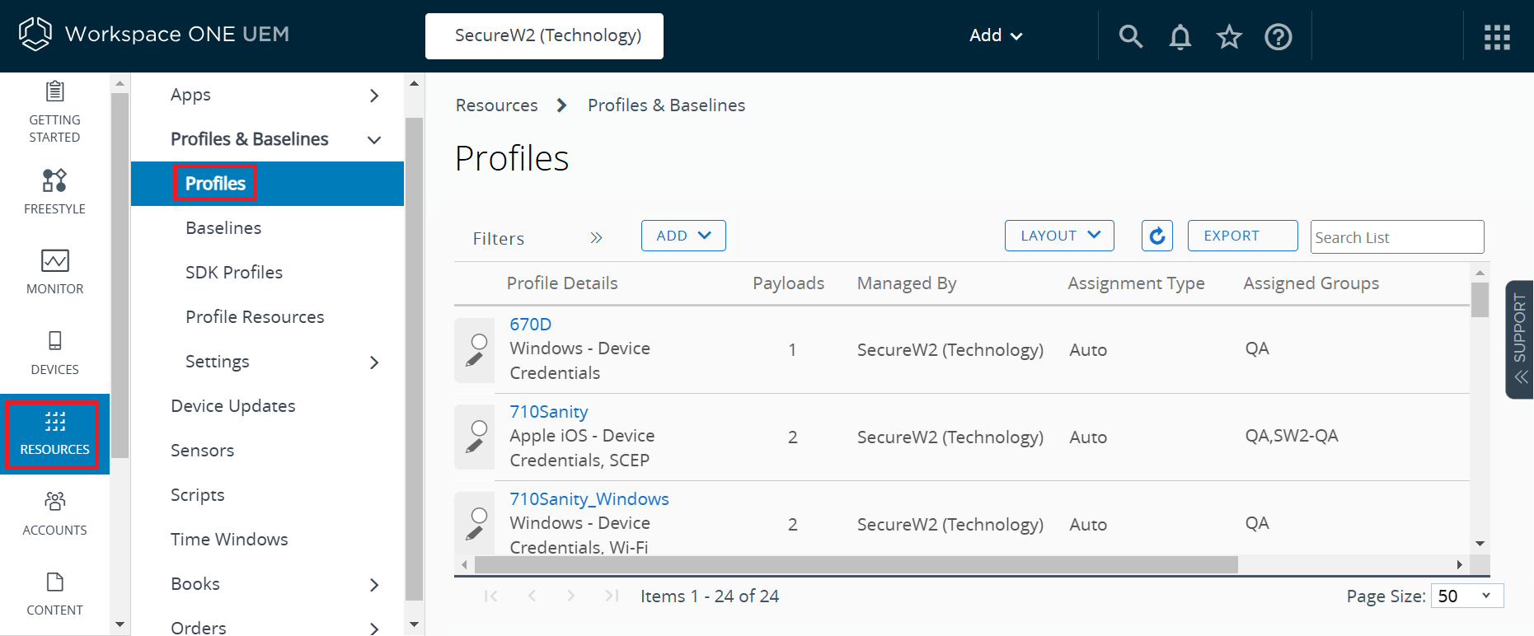The image size is (1534, 636).
Task: Edit the 710Sanity profile pencil icon
Action: (x=475, y=446)
